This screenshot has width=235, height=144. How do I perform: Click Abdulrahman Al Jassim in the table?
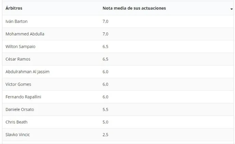point(28,72)
